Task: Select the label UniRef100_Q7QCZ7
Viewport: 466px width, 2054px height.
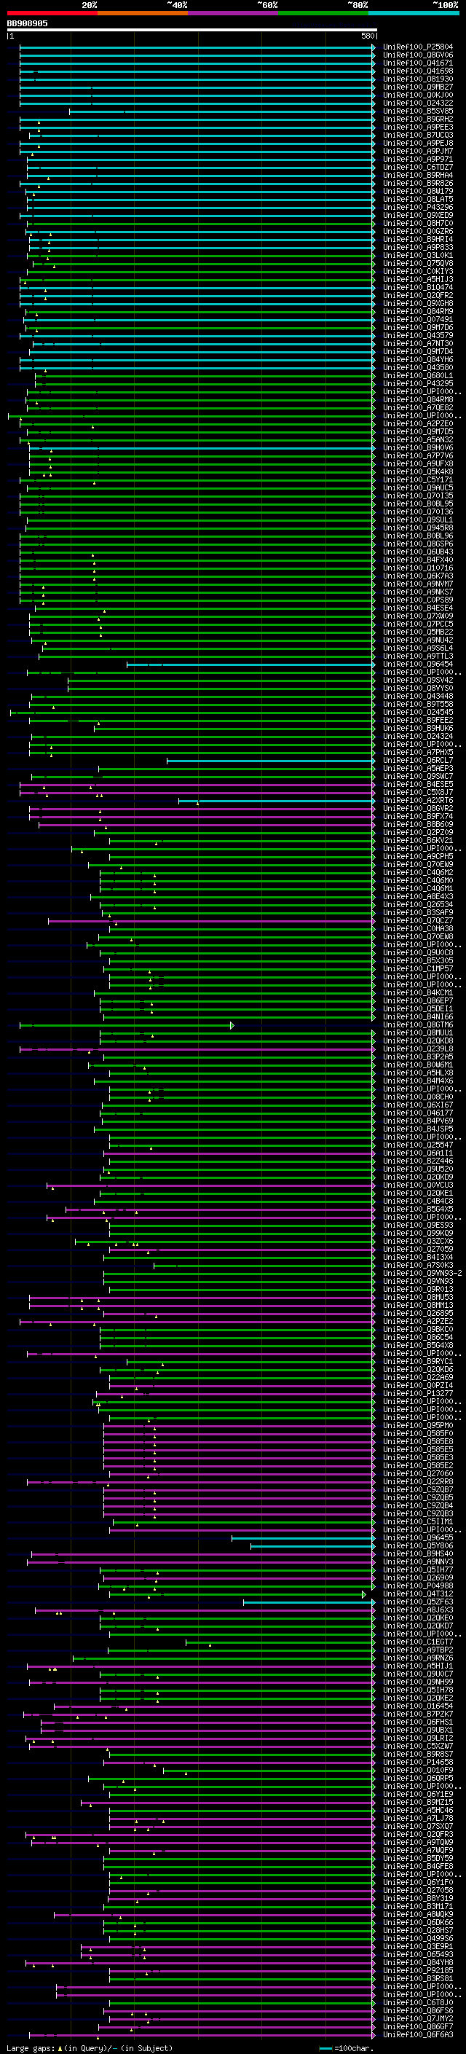Action: point(418,921)
